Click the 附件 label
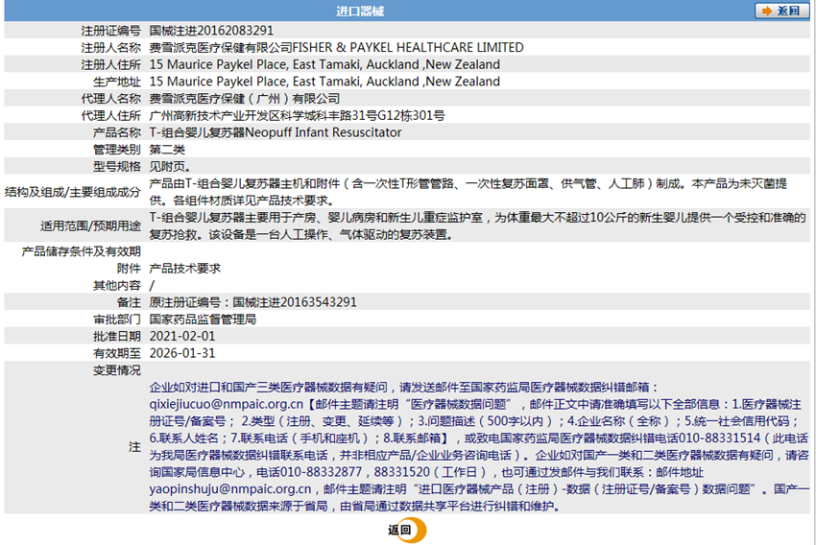Screen dimensions: 816x545 point(129,269)
